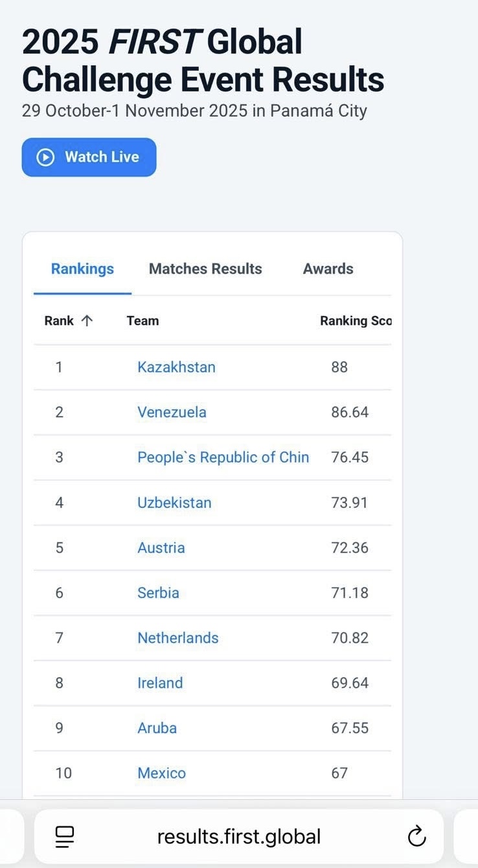This screenshot has width=478, height=868.
Task: Open the Kazakhstan team link
Action: pos(176,367)
